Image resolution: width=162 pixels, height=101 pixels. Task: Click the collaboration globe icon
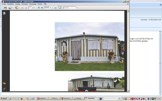pyautogui.click(x=16, y=8)
